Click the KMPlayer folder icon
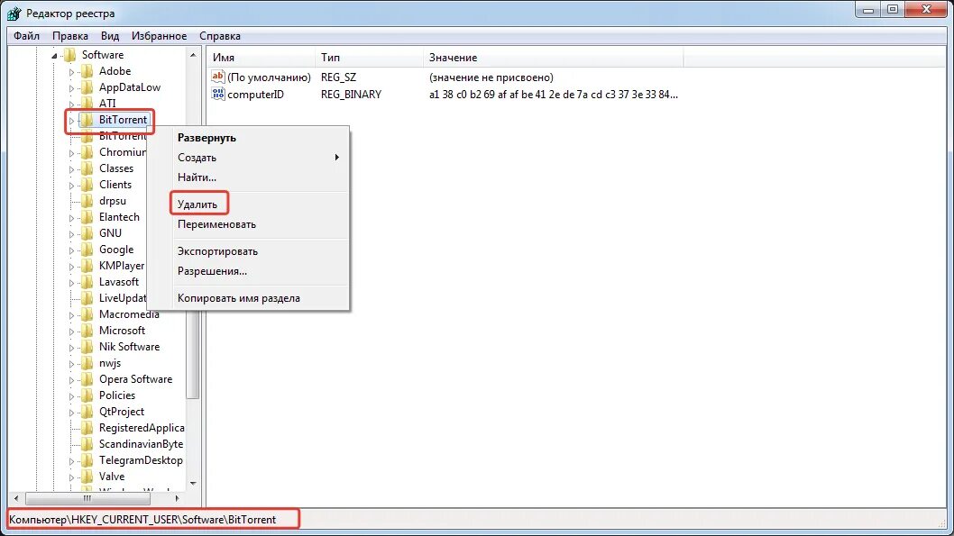954x536 pixels. click(x=87, y=266)
